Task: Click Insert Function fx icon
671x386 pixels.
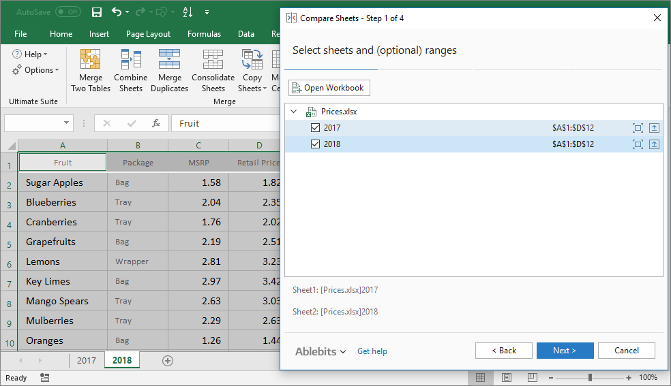Action: (155, 123)
